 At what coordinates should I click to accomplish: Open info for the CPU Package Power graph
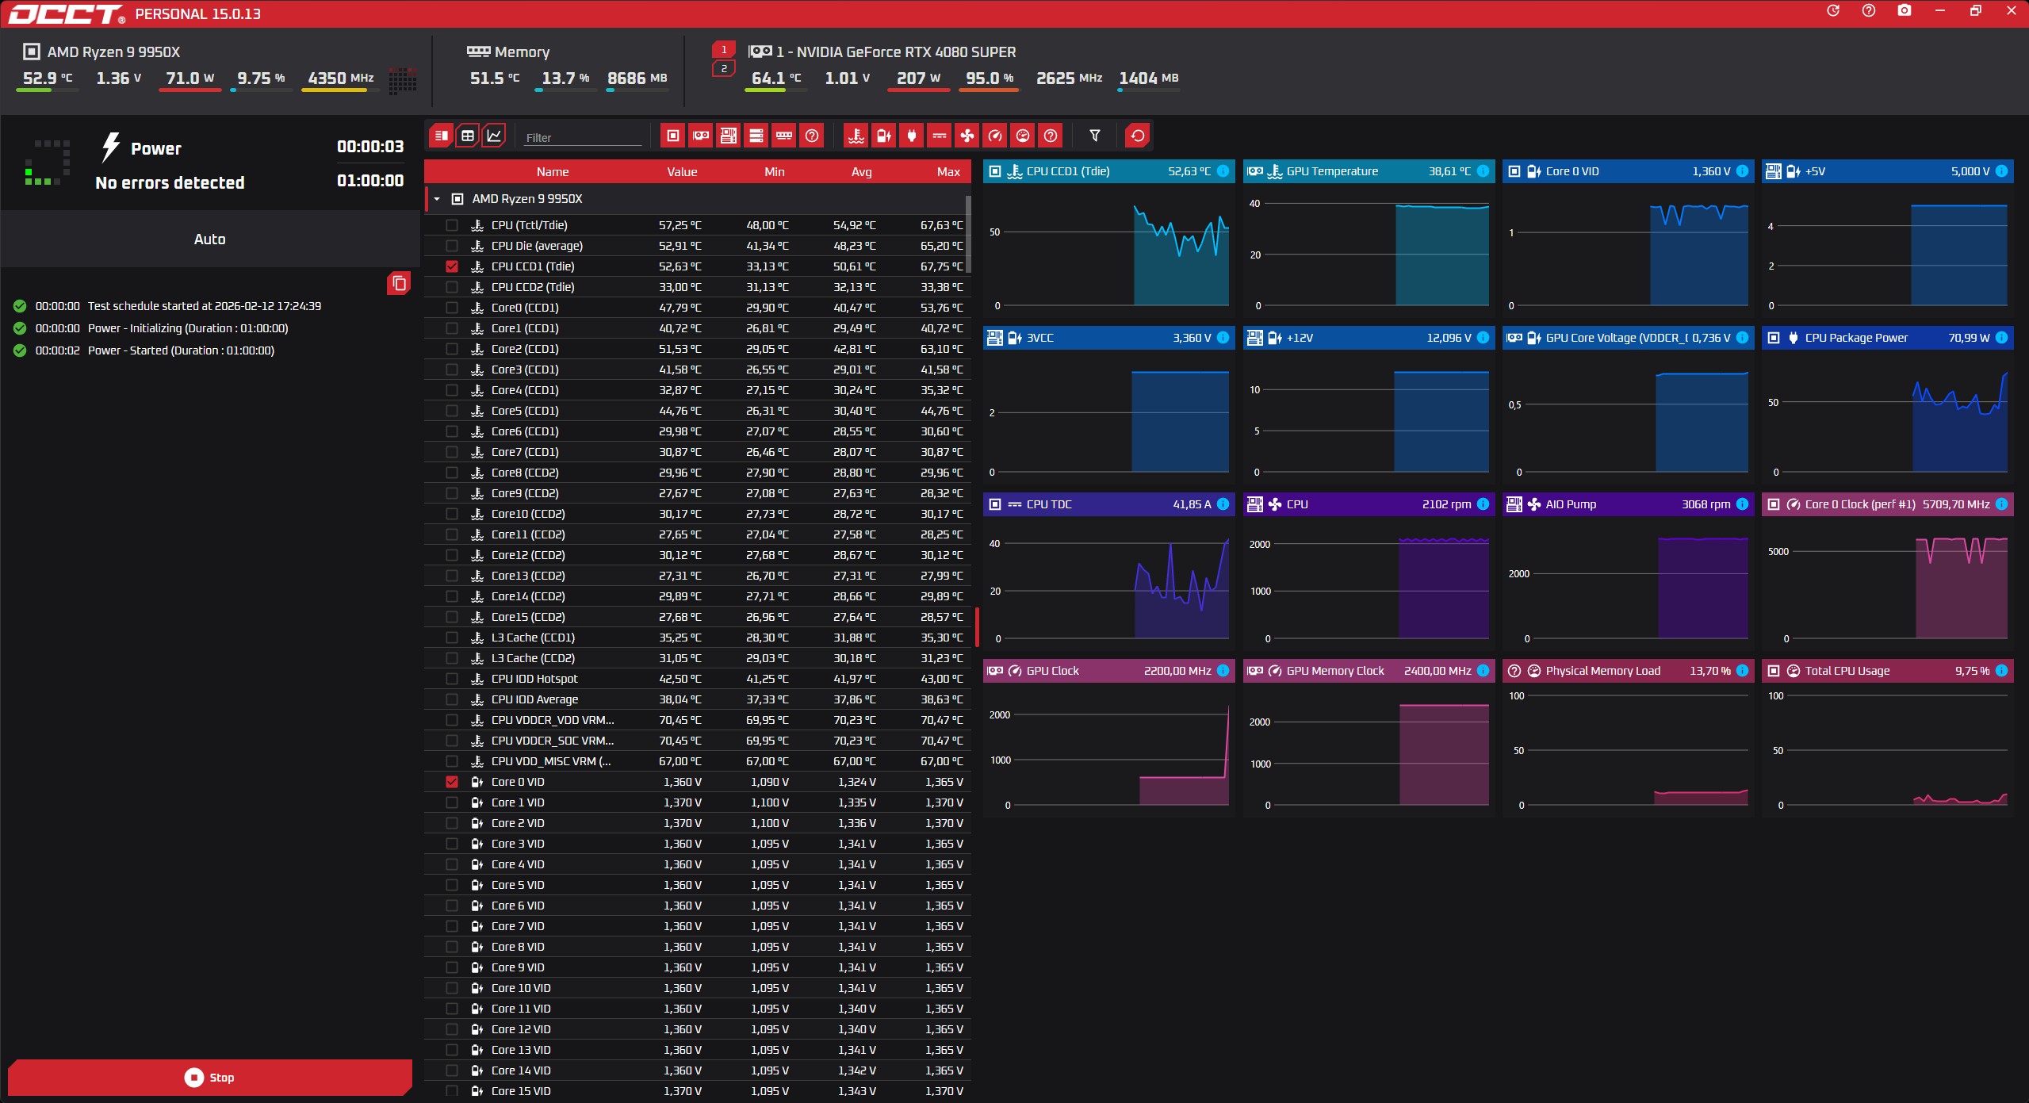2001,338
